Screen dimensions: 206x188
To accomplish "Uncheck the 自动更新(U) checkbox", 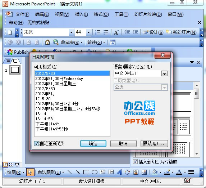I will point(36,143).
